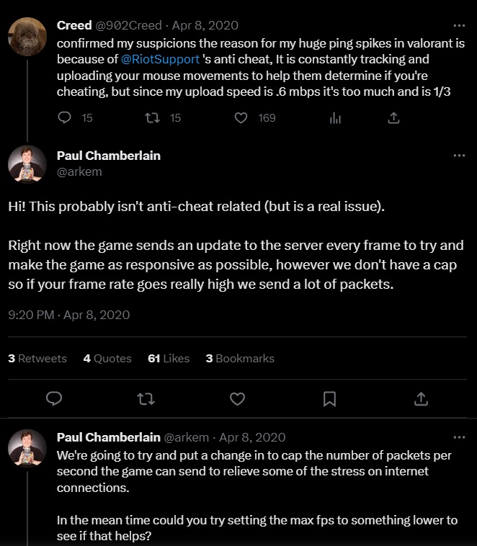View the 3 Retweets list
The width and height of the screenshot is (477, 546).
(37, 358)
